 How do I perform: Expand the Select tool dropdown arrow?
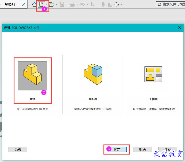coord(98,4)
